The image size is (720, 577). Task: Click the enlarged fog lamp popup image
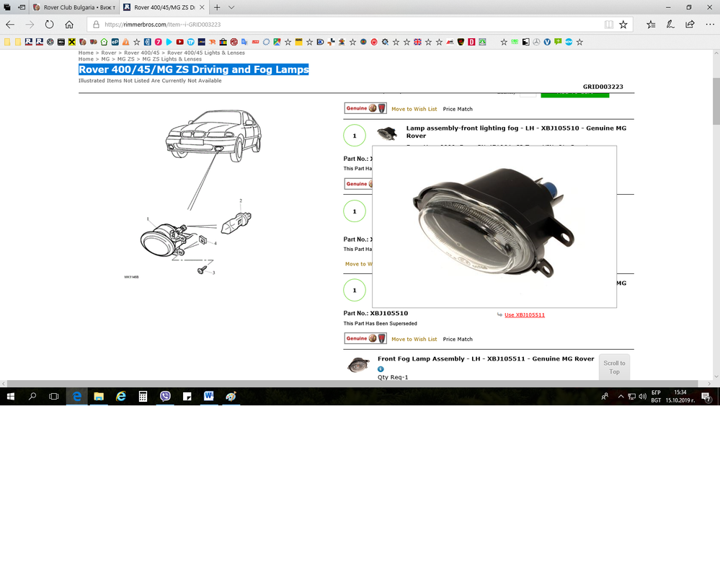click(x=494, y=226)
